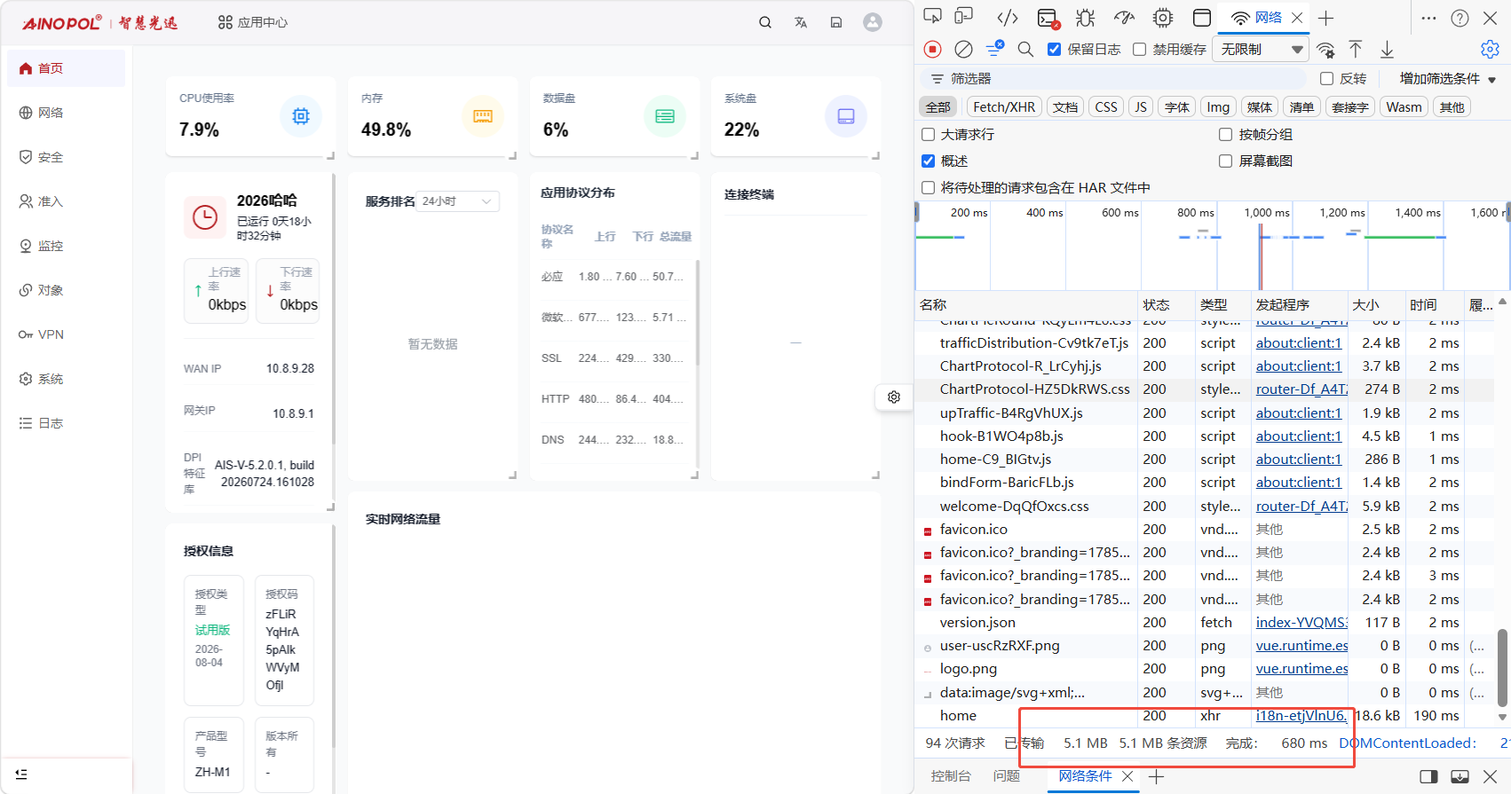
Task: Open the user avatar menu
Action: point(873,22)
